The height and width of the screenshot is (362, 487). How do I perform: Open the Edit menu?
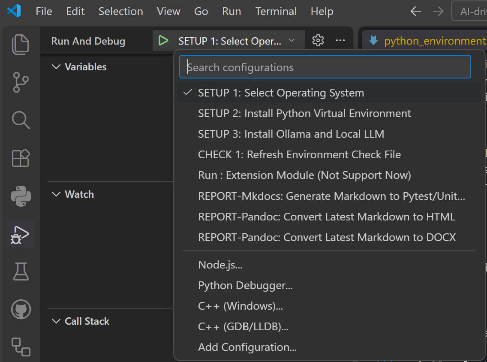tap(75, 12)
